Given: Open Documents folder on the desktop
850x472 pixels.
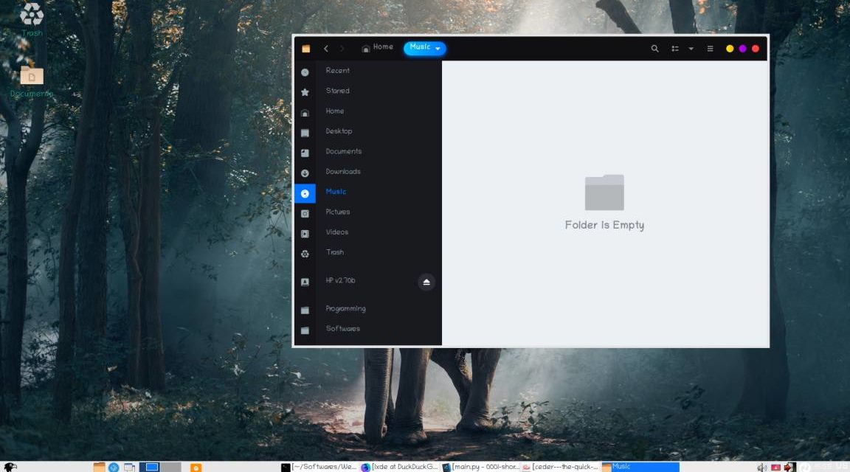Looking at the screenshot, I should [x=32, y=82].
